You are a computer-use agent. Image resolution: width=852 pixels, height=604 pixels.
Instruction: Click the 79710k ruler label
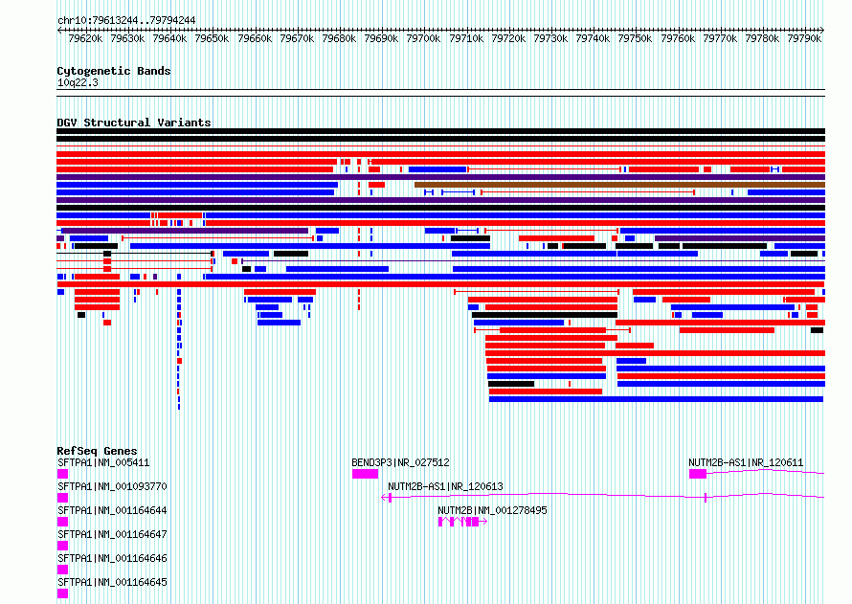[x=466, y=38]
